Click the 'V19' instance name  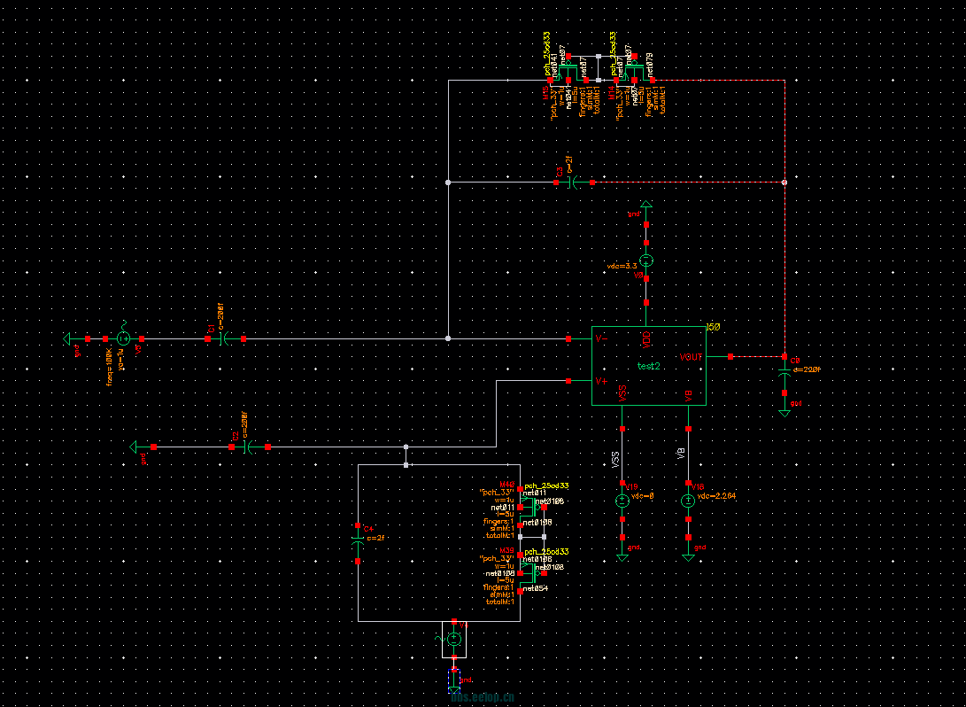tap(632, 487)
